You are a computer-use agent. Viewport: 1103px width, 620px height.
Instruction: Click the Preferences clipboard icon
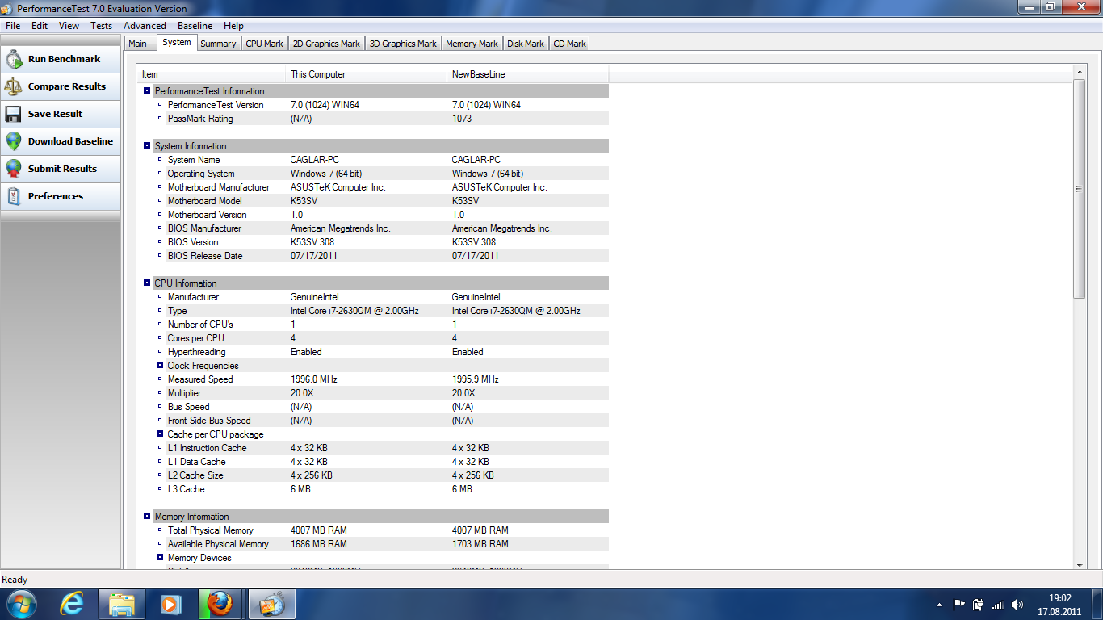click(14, 196)
